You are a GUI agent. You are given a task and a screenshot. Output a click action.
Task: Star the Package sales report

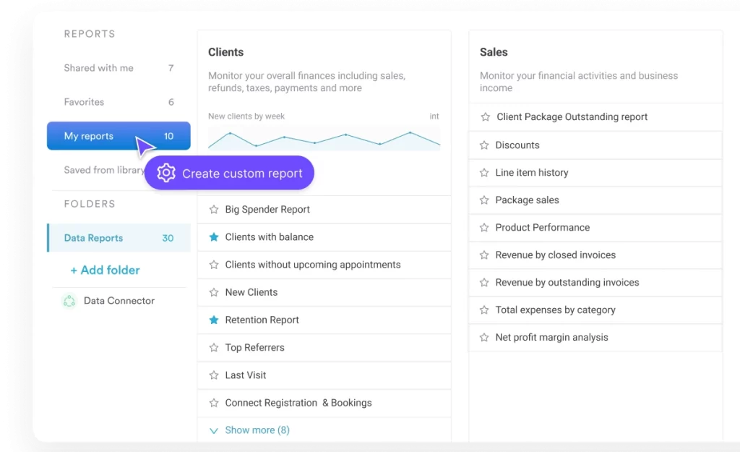point(484,200)
